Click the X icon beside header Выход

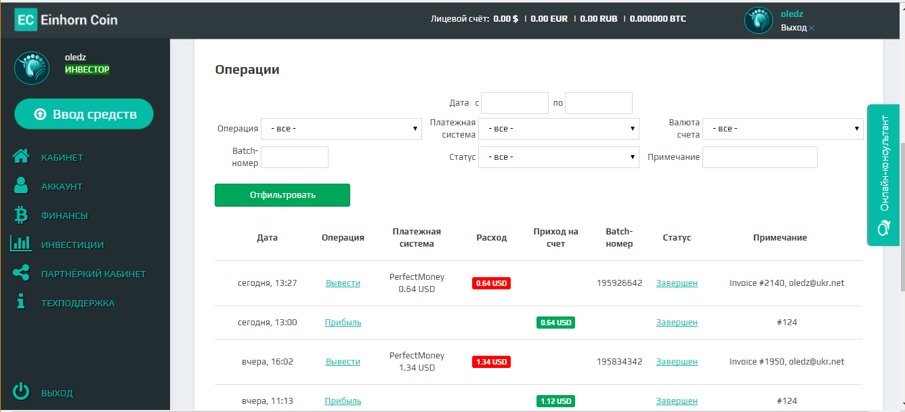pyautogui.click(x=812, y=28)
